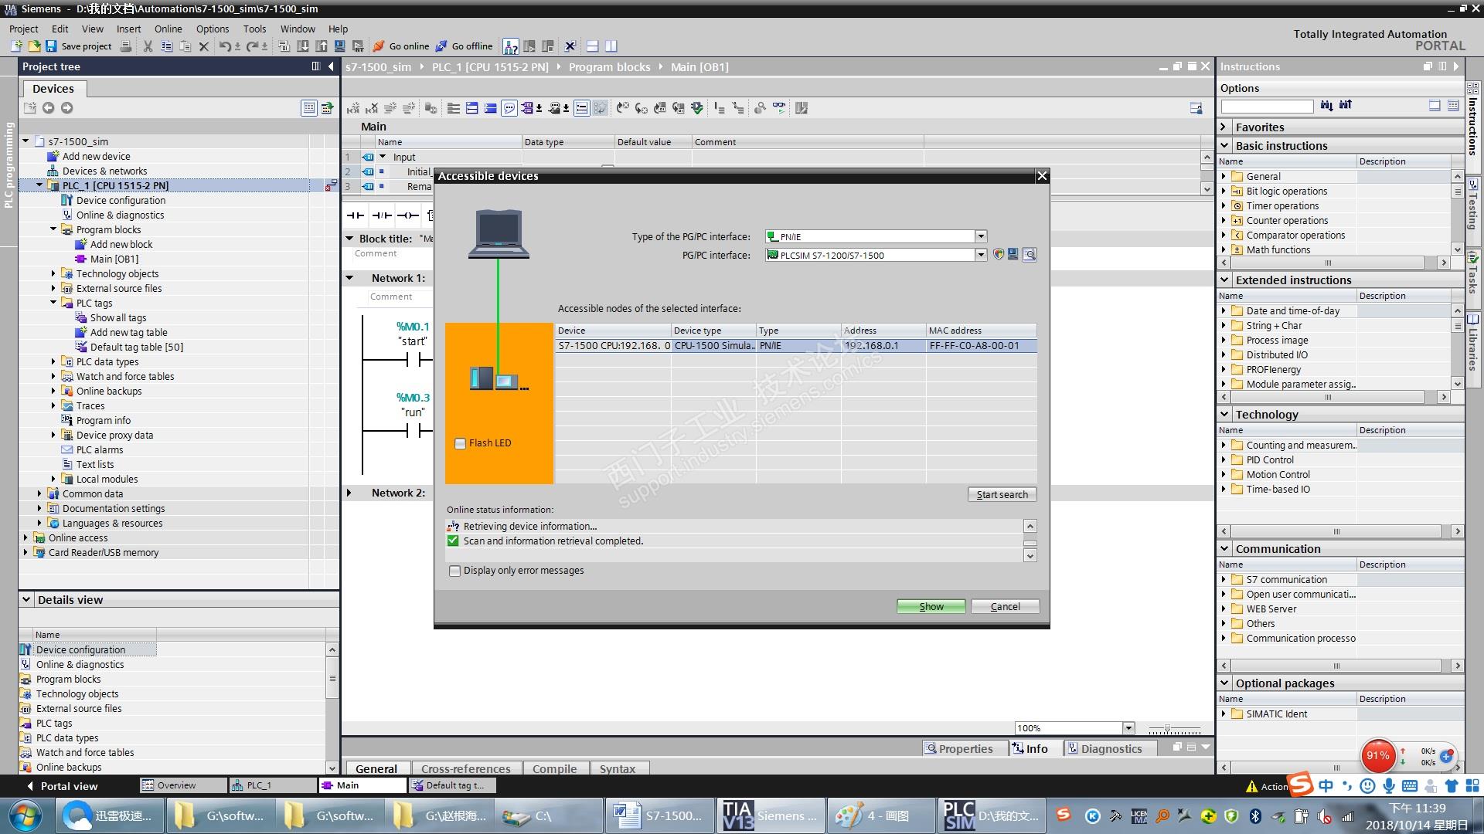
Task: Open the Online menu
Action: click(168, 29)
